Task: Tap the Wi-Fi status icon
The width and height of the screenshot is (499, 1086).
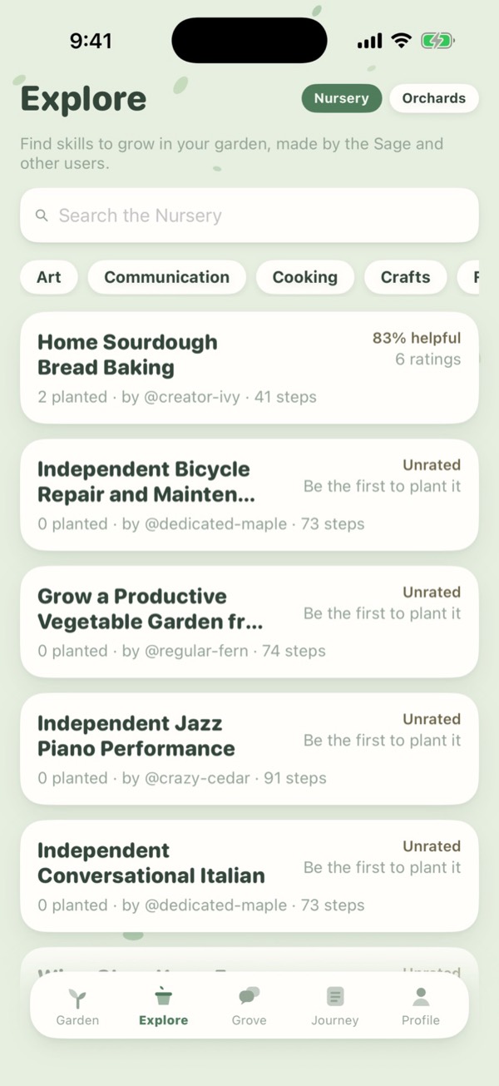Action: click(x=402, y=41)
